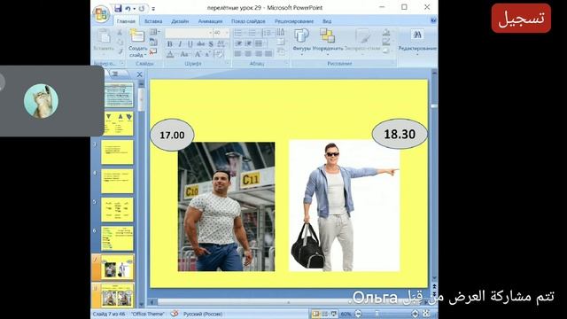Viewport: 567px width, 319px height.
Task: Choose shape fill color
Action: [x=386, y=33]
